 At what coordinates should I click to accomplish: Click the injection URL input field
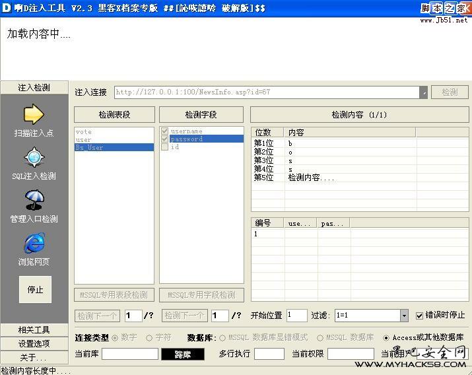(x=267, y=92)
